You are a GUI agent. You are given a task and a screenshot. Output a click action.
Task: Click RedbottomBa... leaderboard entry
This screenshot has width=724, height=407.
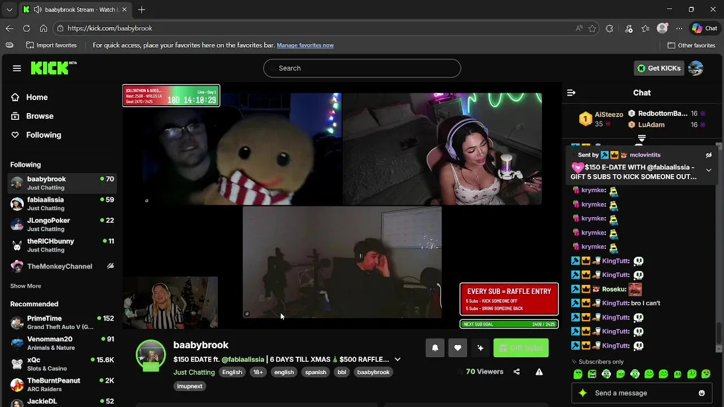(667, 114)
